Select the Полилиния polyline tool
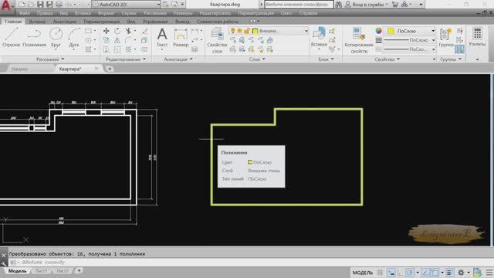Image resolution: width=494 pixels, height=278 pixels. coord(34,37)
